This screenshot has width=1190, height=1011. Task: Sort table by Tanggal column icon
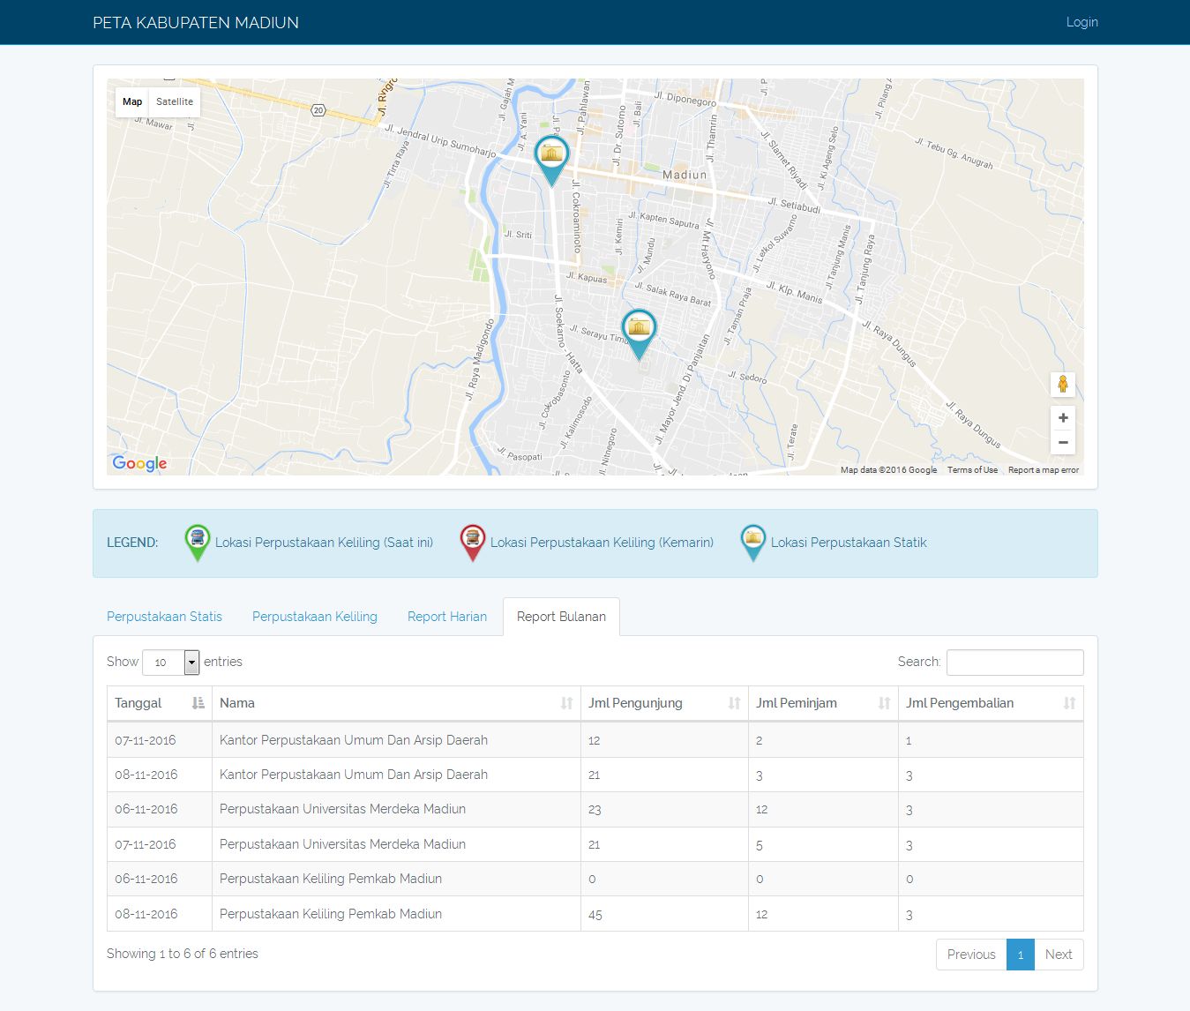(198, 703)
